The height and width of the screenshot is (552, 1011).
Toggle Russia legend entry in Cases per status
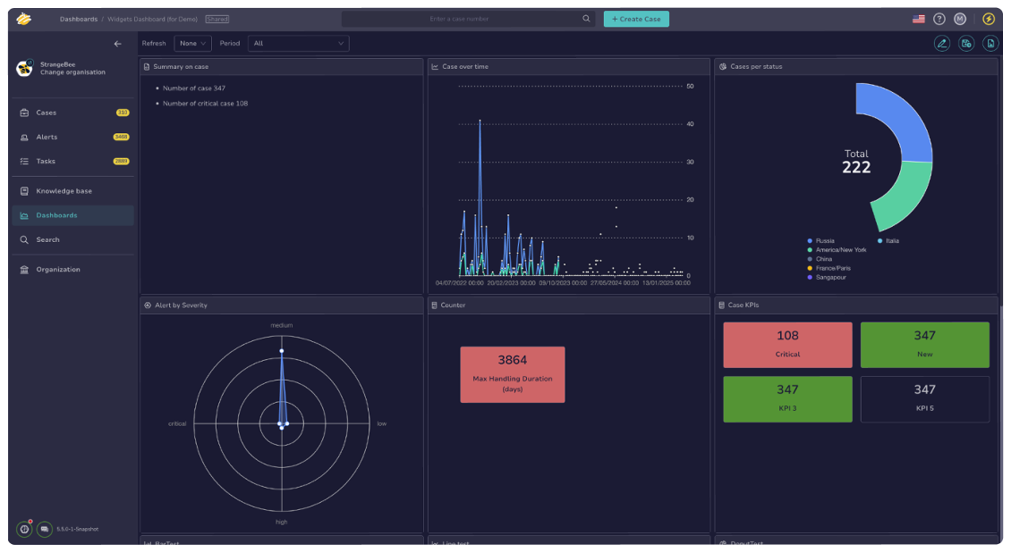820,240
